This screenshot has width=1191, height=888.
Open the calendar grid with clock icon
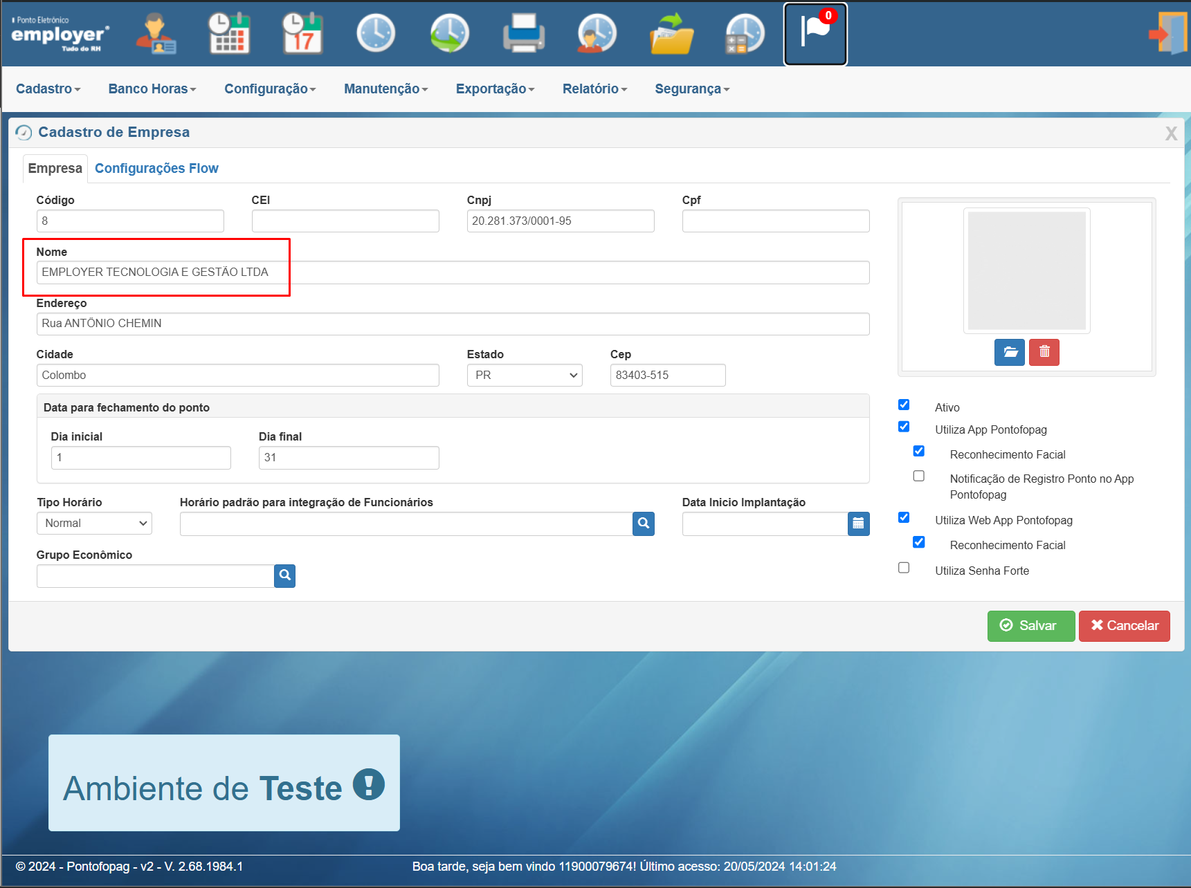click(x=230, y=33)
